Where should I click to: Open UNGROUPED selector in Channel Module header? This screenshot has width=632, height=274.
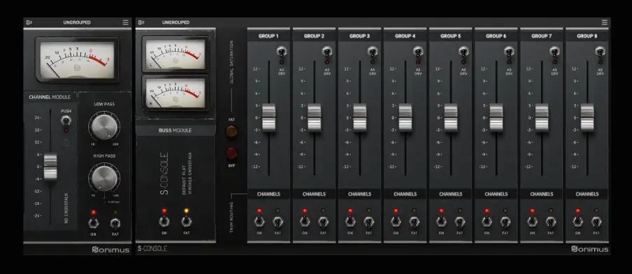77,22
